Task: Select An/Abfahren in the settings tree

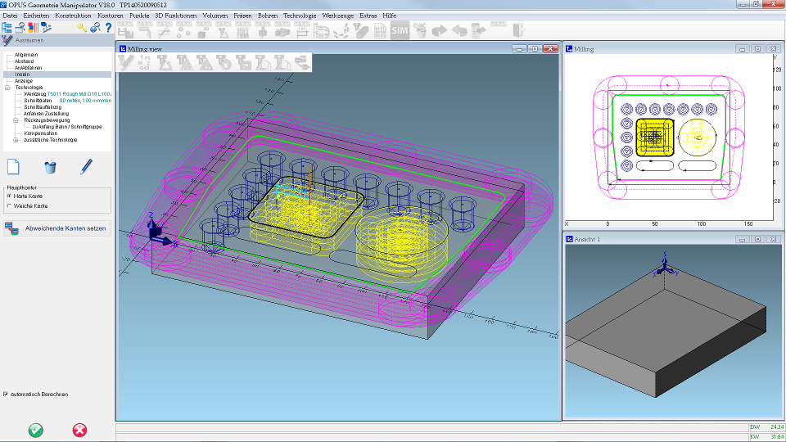Action: [28, 68]
